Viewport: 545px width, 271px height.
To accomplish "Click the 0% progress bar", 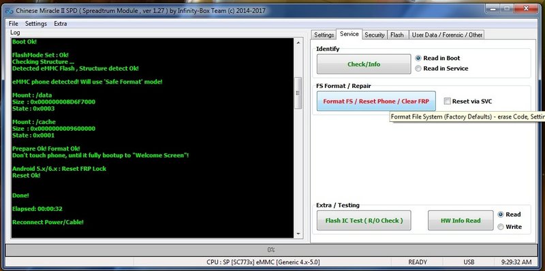I will click(x=271, y=250).
